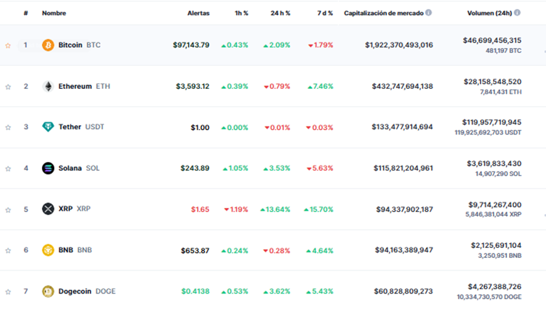Open the Dogecoin DOGE name link
The height and width of the screenshot is (309, 546).
pos(87,291)
